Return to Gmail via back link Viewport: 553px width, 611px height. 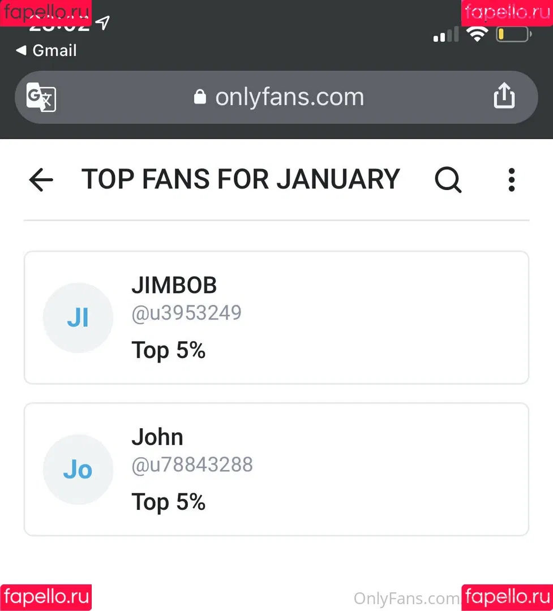click(x=46, y=50)
